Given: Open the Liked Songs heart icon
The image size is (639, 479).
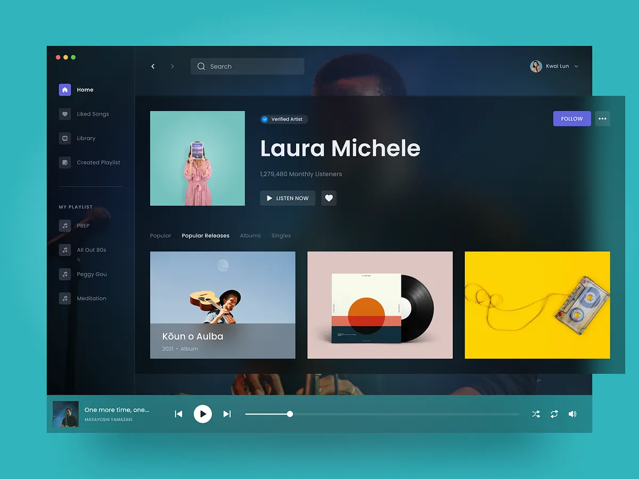Looking at the screenshot, I should click(65, 114).
